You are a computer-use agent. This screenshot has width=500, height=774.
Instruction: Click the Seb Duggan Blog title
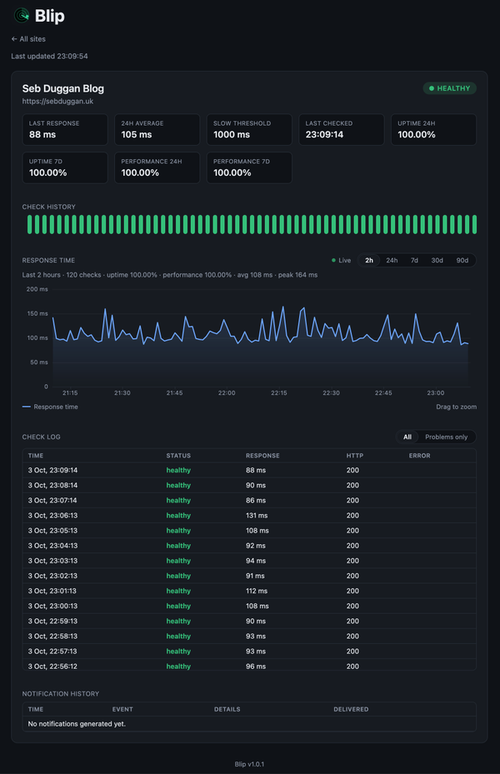63,89
